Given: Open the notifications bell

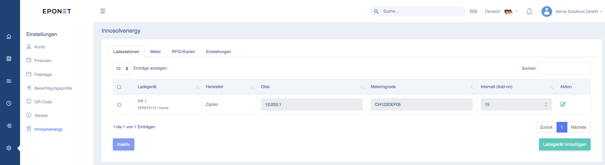Looking at the screenshot, I should [x=529, y=12].
